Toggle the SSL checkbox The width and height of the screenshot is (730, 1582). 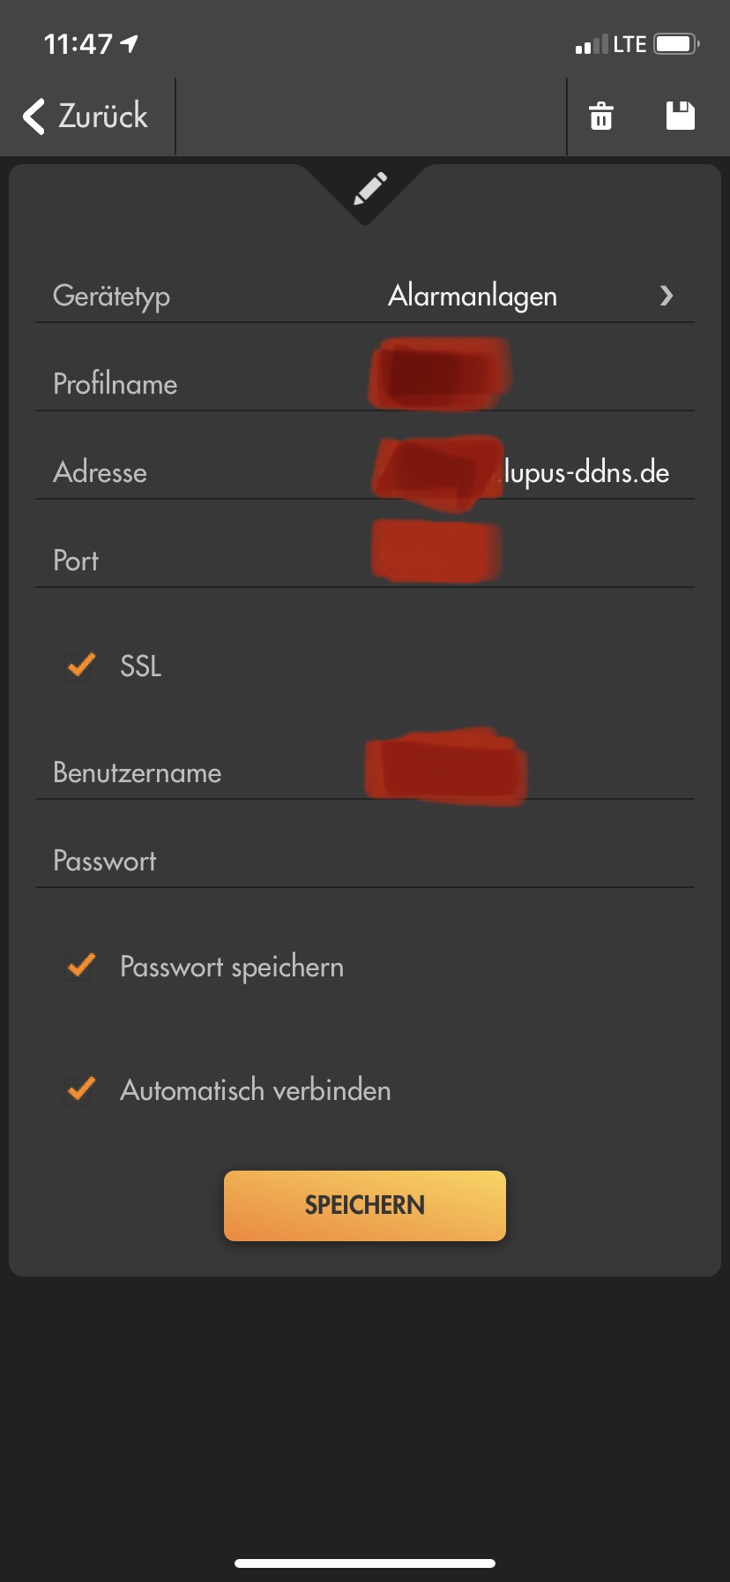(81, 666)
